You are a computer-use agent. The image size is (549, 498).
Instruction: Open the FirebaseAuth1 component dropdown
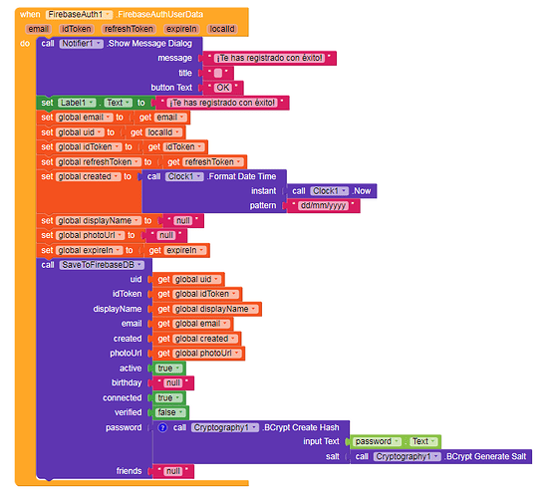pyautogui.click(x=79, y=14)
